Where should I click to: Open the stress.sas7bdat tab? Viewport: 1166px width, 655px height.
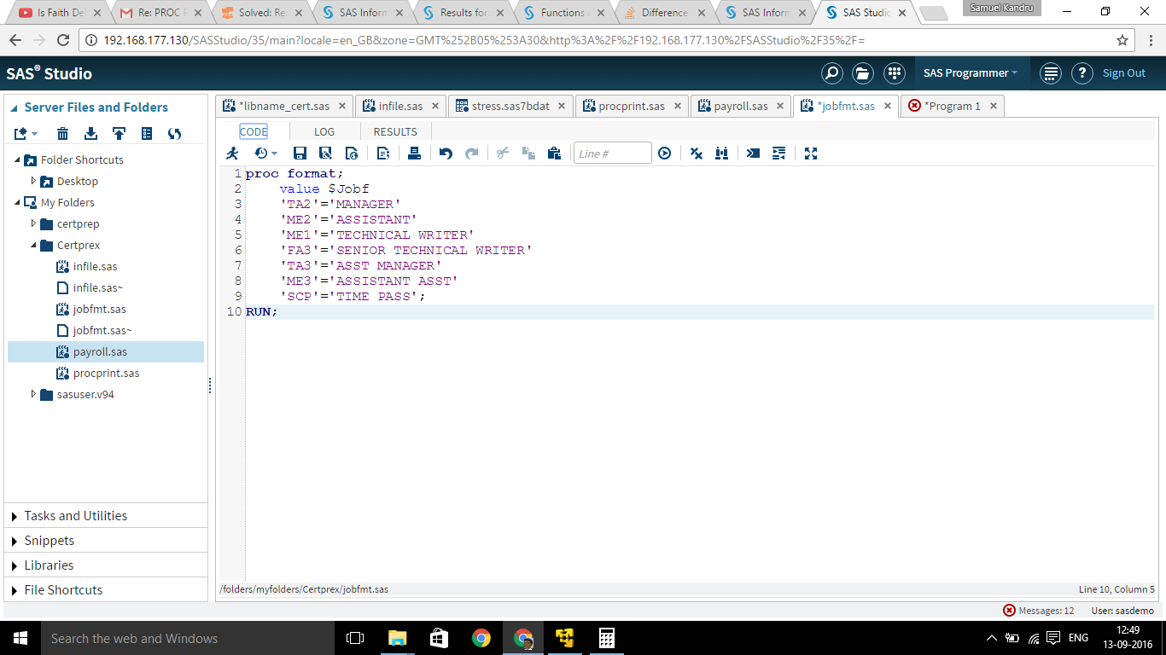(510, 107)
